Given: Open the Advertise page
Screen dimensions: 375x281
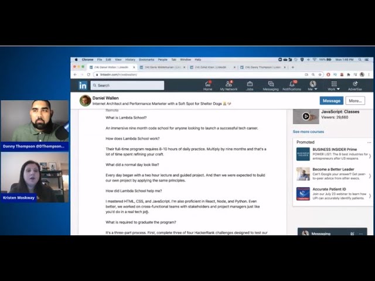Looking at the screenshot, I should 355,86.
